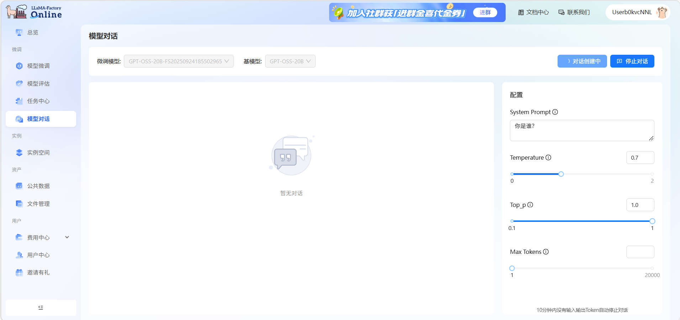Go to 模型评估 in sidebar
Screen dimensions: 680x320
[x=38, y=84]
